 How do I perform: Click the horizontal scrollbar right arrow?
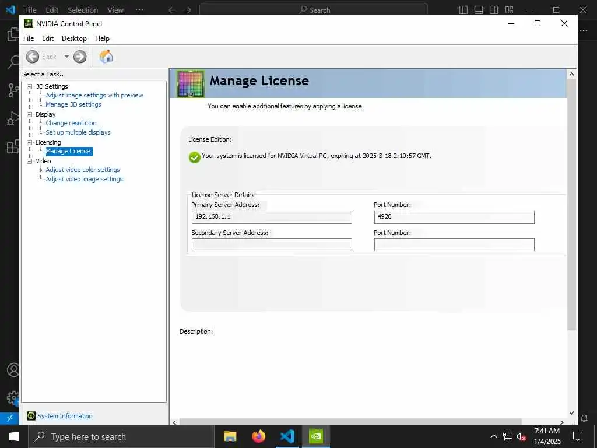click(x=561, y=422)
